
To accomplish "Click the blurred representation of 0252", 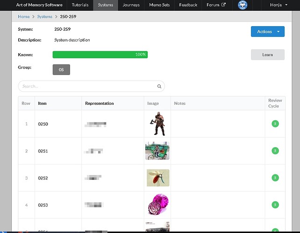I will tap(93, 178).
